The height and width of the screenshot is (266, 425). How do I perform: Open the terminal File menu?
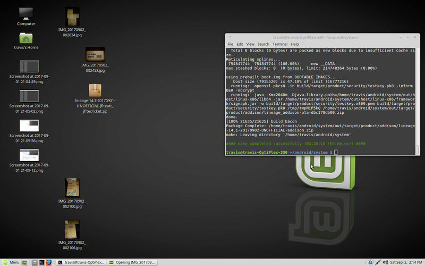[230, 44]
